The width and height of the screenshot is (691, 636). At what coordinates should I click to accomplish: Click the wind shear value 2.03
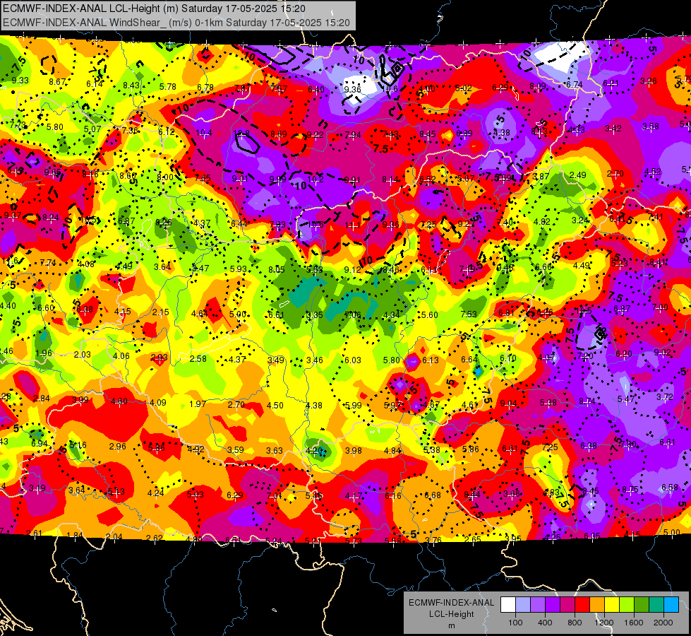(83, 355)
